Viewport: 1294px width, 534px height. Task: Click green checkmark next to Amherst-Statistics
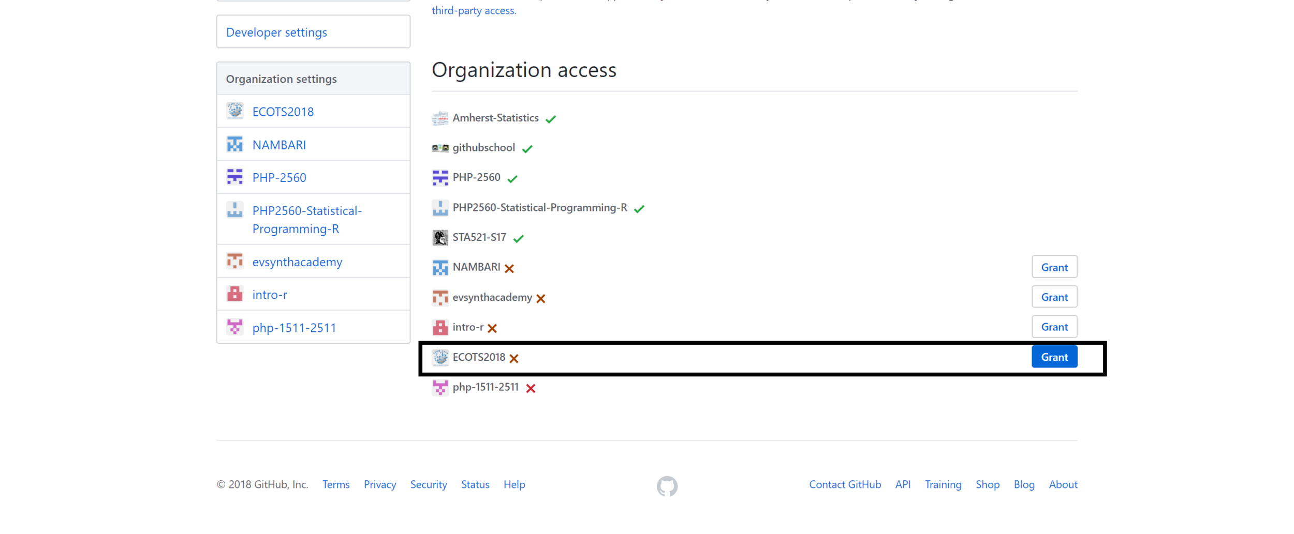pos(551,119)
